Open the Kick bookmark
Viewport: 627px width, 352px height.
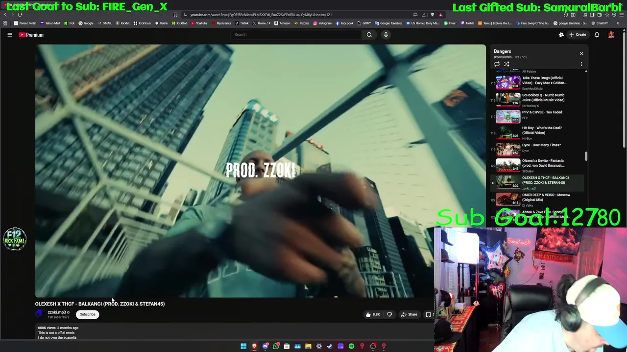tap(70, 23)
